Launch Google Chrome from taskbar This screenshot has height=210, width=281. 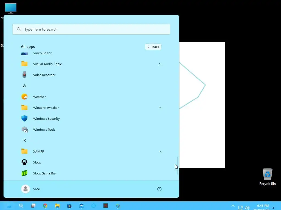coord(45,206)
